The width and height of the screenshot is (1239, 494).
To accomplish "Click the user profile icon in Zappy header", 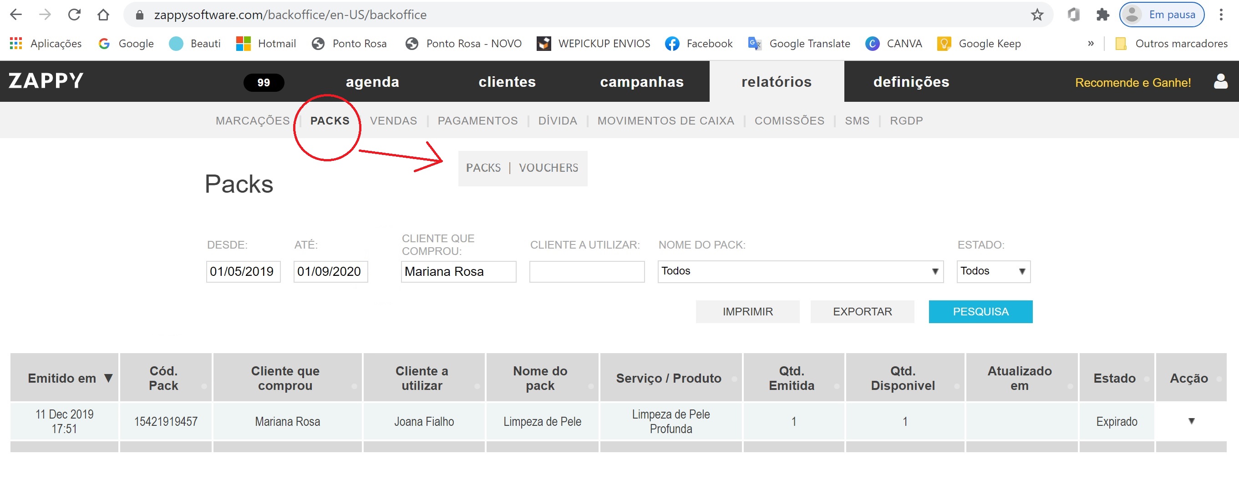I will (x=1220, y=82).
